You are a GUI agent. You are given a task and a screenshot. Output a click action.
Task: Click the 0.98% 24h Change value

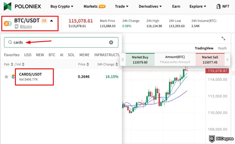tap(127, 26)
